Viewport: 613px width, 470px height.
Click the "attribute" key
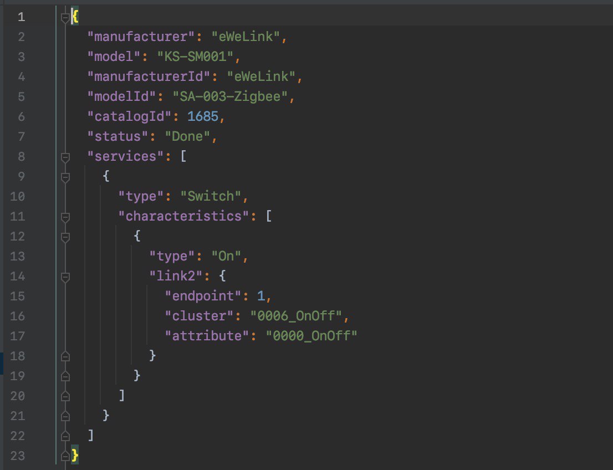click(207, 335)
